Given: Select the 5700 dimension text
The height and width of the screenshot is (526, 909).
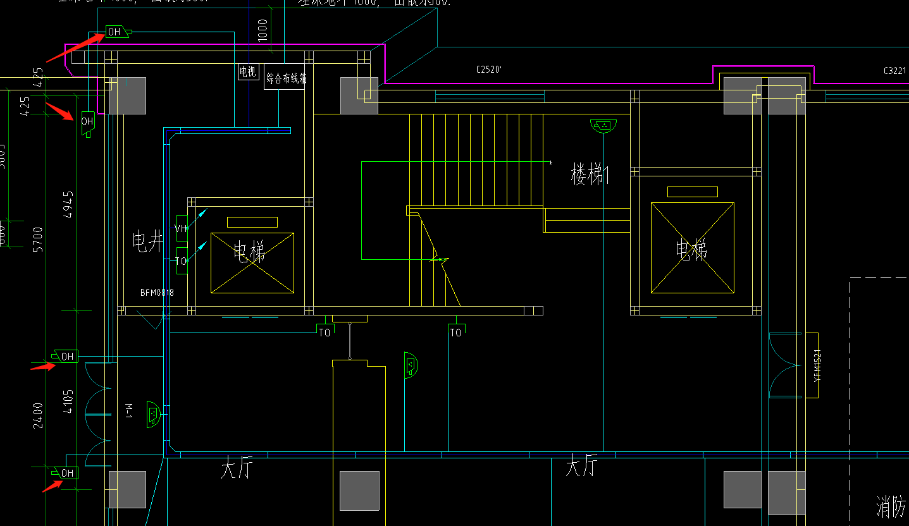Looking at the screenshot, I should click(x=38, y=240).
